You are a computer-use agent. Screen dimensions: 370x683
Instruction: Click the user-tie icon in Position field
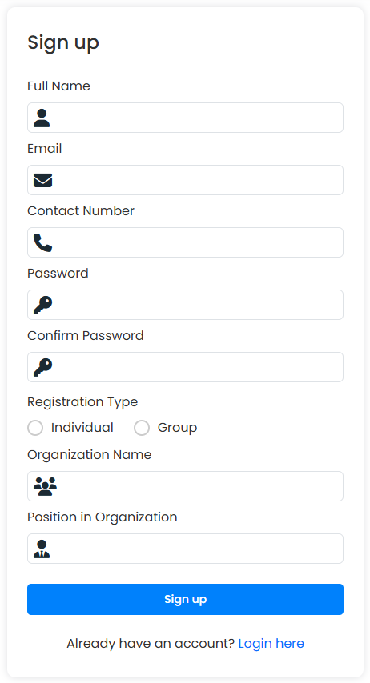coord(42,549)
